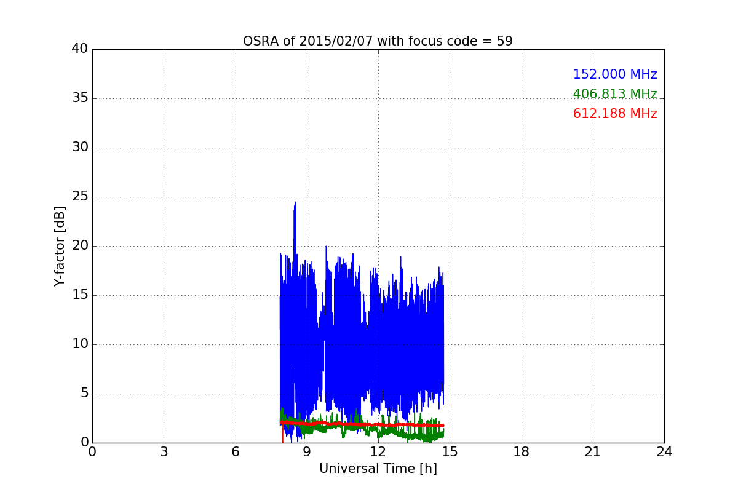Viewport: 738px width, 492px height.
Task: Click y-axis tick label 5
Action: point(84,394)
